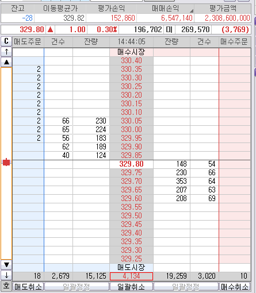This screenshot has height=293, width=256.
Task: Select price row 329.70
Action: click(131, 182)
